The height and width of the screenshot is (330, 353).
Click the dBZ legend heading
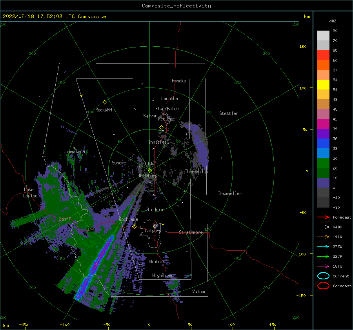pyautogui.click(x=333, y=21)
